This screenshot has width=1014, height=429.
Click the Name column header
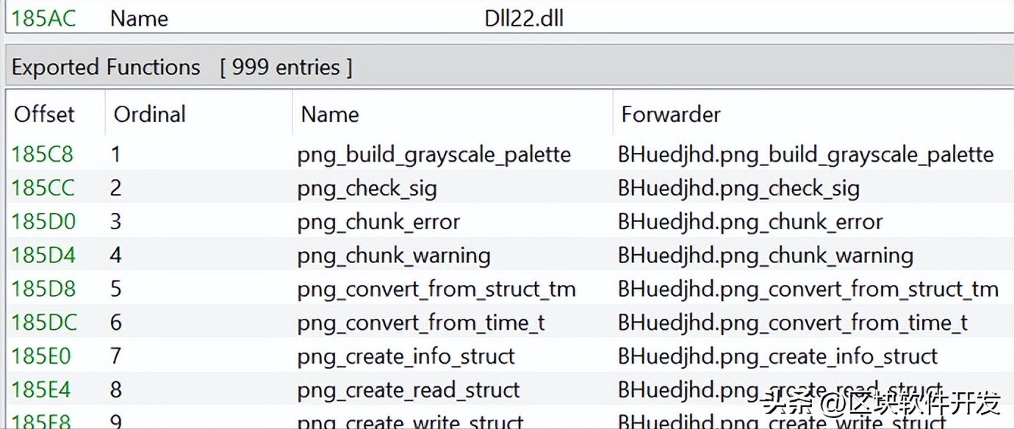coord(330,115)
